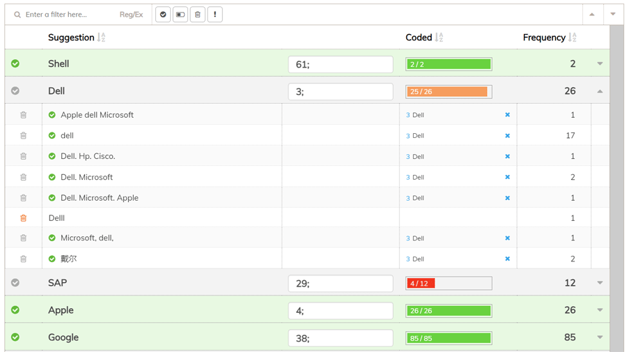This screenshot has width=627, height=352.
Task: Expand the Google group
Action: click(x=600, y=337)
